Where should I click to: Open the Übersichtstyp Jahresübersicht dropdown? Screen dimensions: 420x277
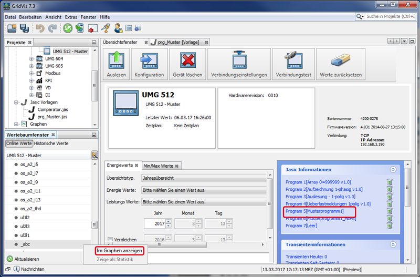(x=204, y=178)
